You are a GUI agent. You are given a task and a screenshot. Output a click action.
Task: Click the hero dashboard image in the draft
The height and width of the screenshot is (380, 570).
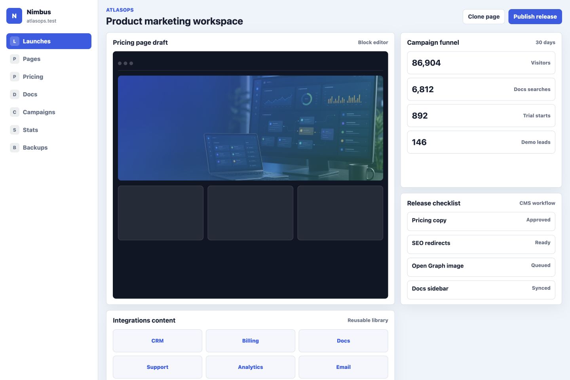251,128
